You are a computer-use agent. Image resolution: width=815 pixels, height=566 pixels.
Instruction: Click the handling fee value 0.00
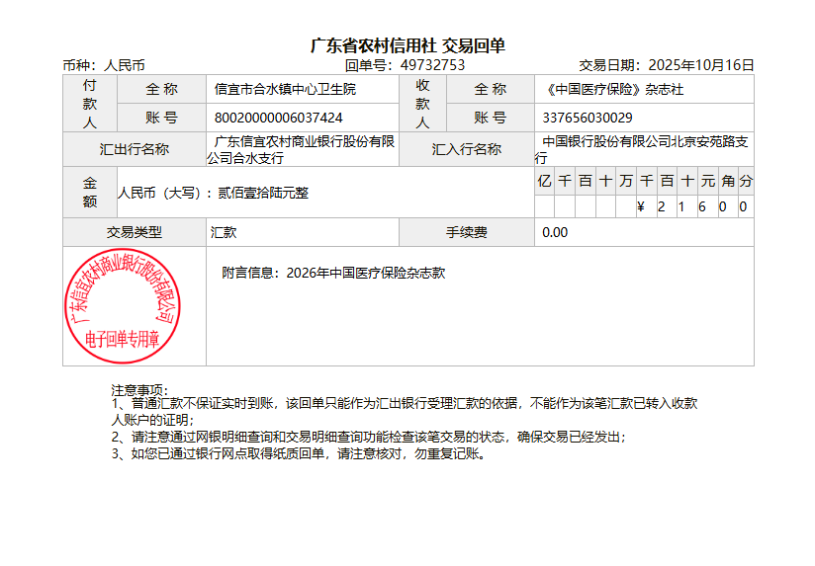[556, 233]
